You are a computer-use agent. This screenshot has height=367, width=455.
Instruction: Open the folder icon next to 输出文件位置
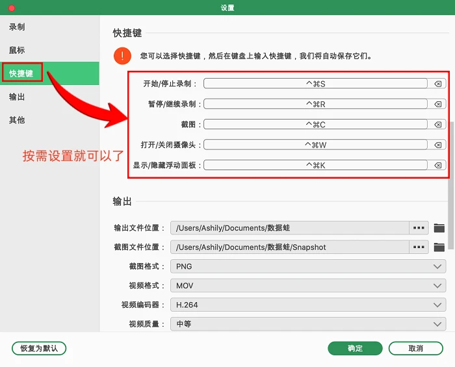tap(439, 228)
